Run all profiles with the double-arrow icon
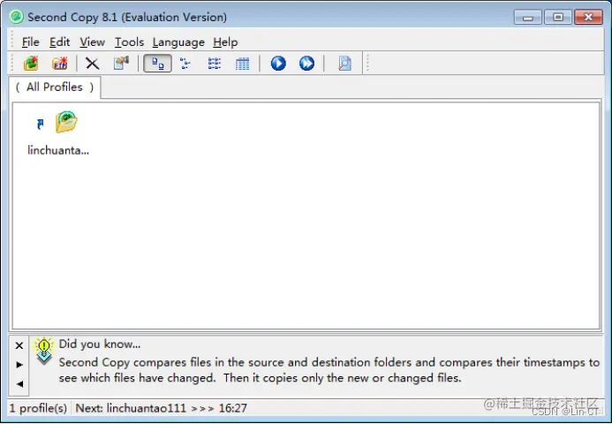612x424 pixels. coord(306,64)
